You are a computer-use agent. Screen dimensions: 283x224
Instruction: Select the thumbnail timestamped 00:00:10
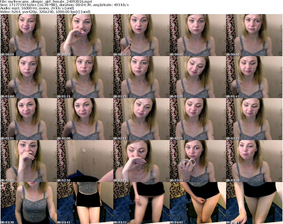28,35
